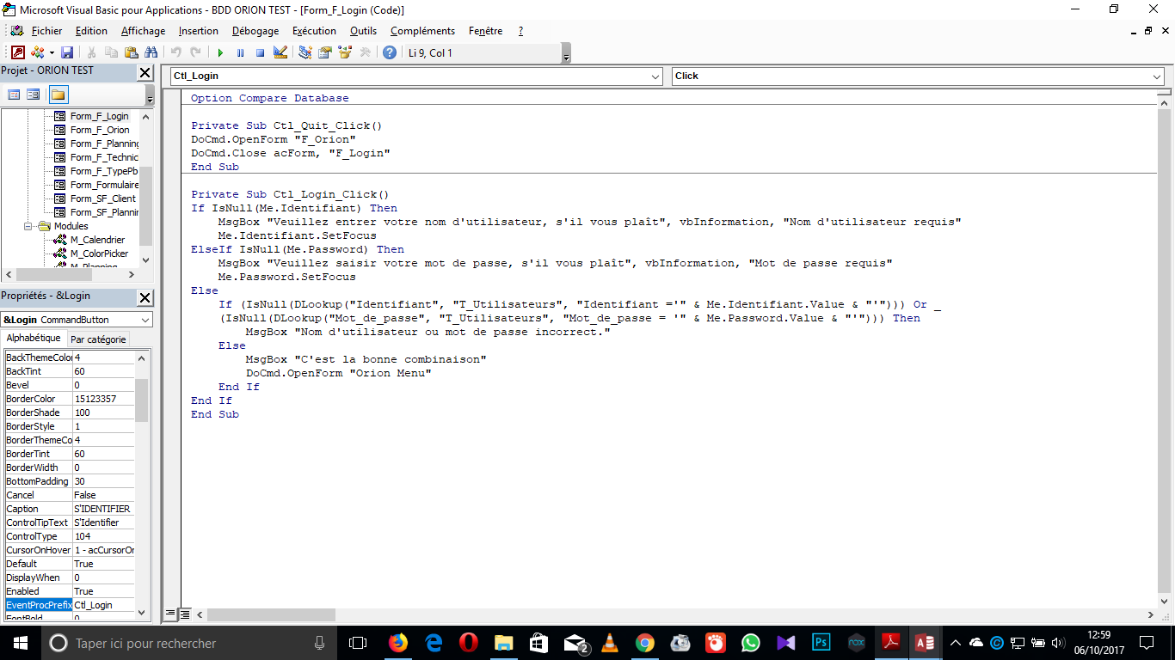Open the &Login CommandButton object dropdown

(145, 320)
